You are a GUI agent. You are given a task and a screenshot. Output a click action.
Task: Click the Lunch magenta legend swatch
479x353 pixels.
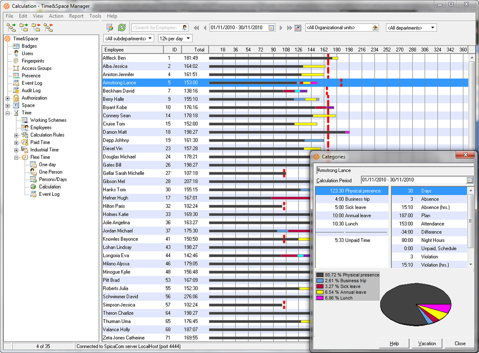[320, 298]
